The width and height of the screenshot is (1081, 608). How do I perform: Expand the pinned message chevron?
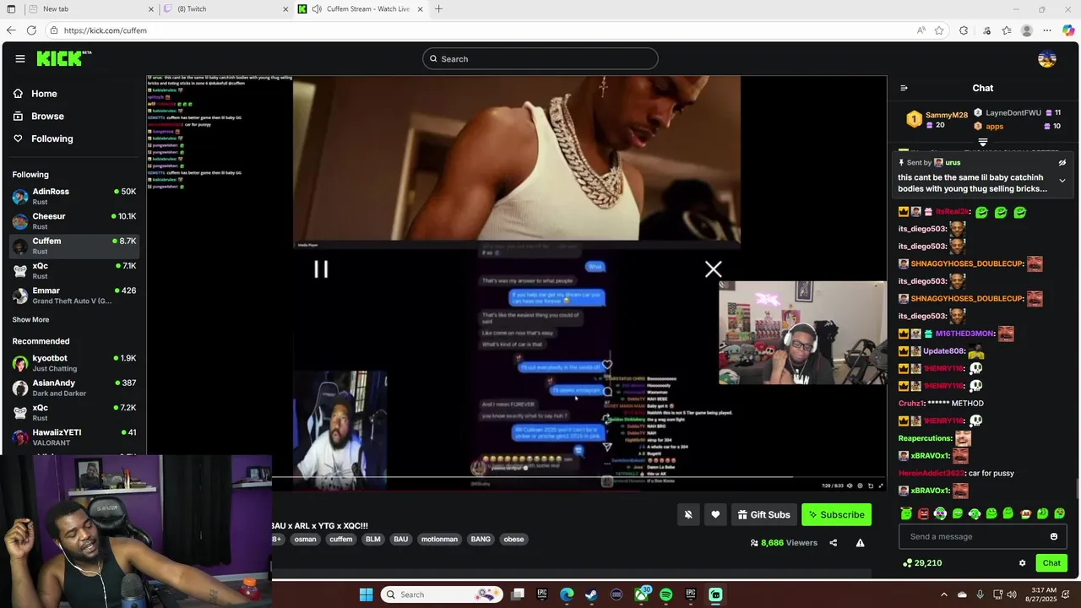click(1062, 181)
